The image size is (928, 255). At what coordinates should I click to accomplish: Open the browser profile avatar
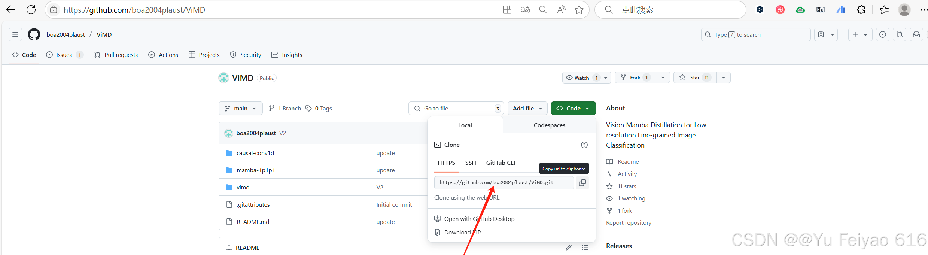pyautogui.click(x=904, y=10)
